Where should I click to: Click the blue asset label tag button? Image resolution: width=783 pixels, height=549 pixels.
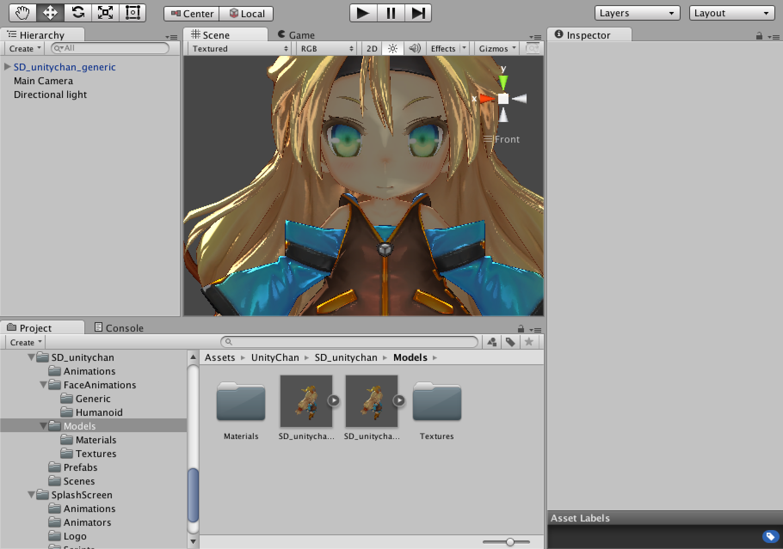click(x=771, y=537)
